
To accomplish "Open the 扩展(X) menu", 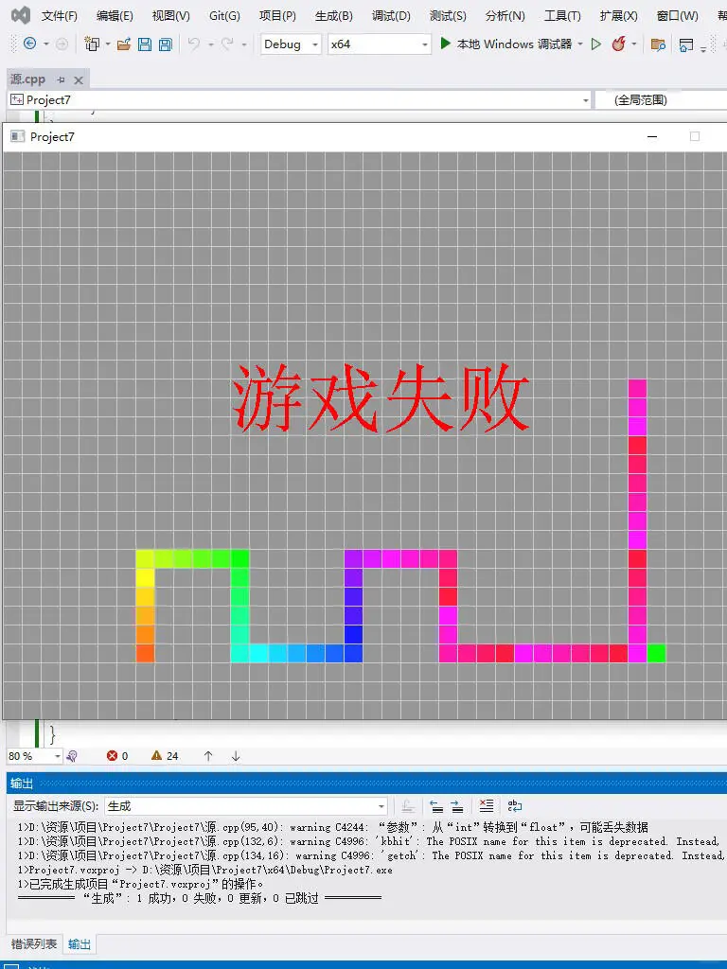I will tap(619, 16).
